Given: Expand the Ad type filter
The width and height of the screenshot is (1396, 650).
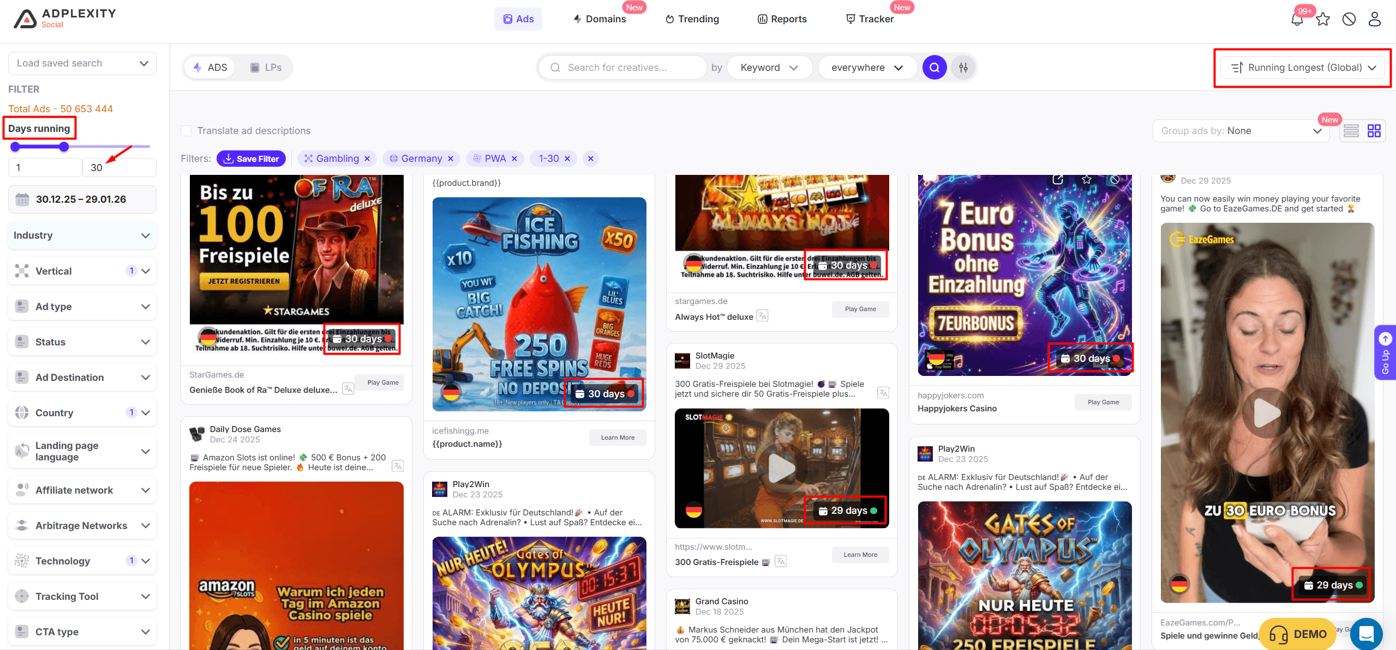Looking at the screenshot, I should pos(82,307).
